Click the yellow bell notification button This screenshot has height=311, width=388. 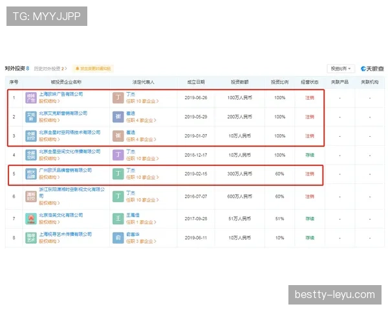point(93,69)
